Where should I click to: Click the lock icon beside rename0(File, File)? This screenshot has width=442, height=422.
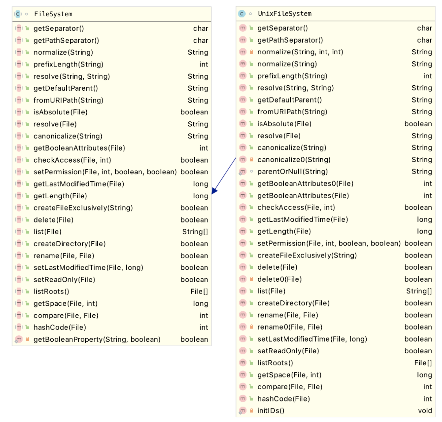[x=251, y=327]
